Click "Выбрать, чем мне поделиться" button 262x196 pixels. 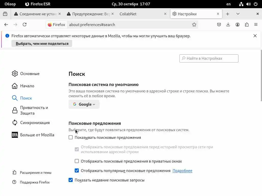pyautogui.click(x=42, y=44)
